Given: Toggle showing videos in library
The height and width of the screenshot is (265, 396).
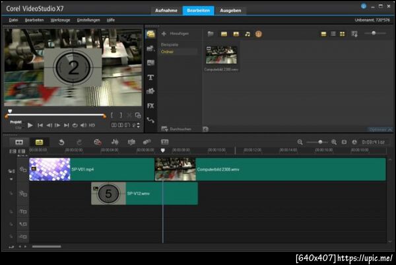Looking at the screenshot, I should click(x=224, y=34).
